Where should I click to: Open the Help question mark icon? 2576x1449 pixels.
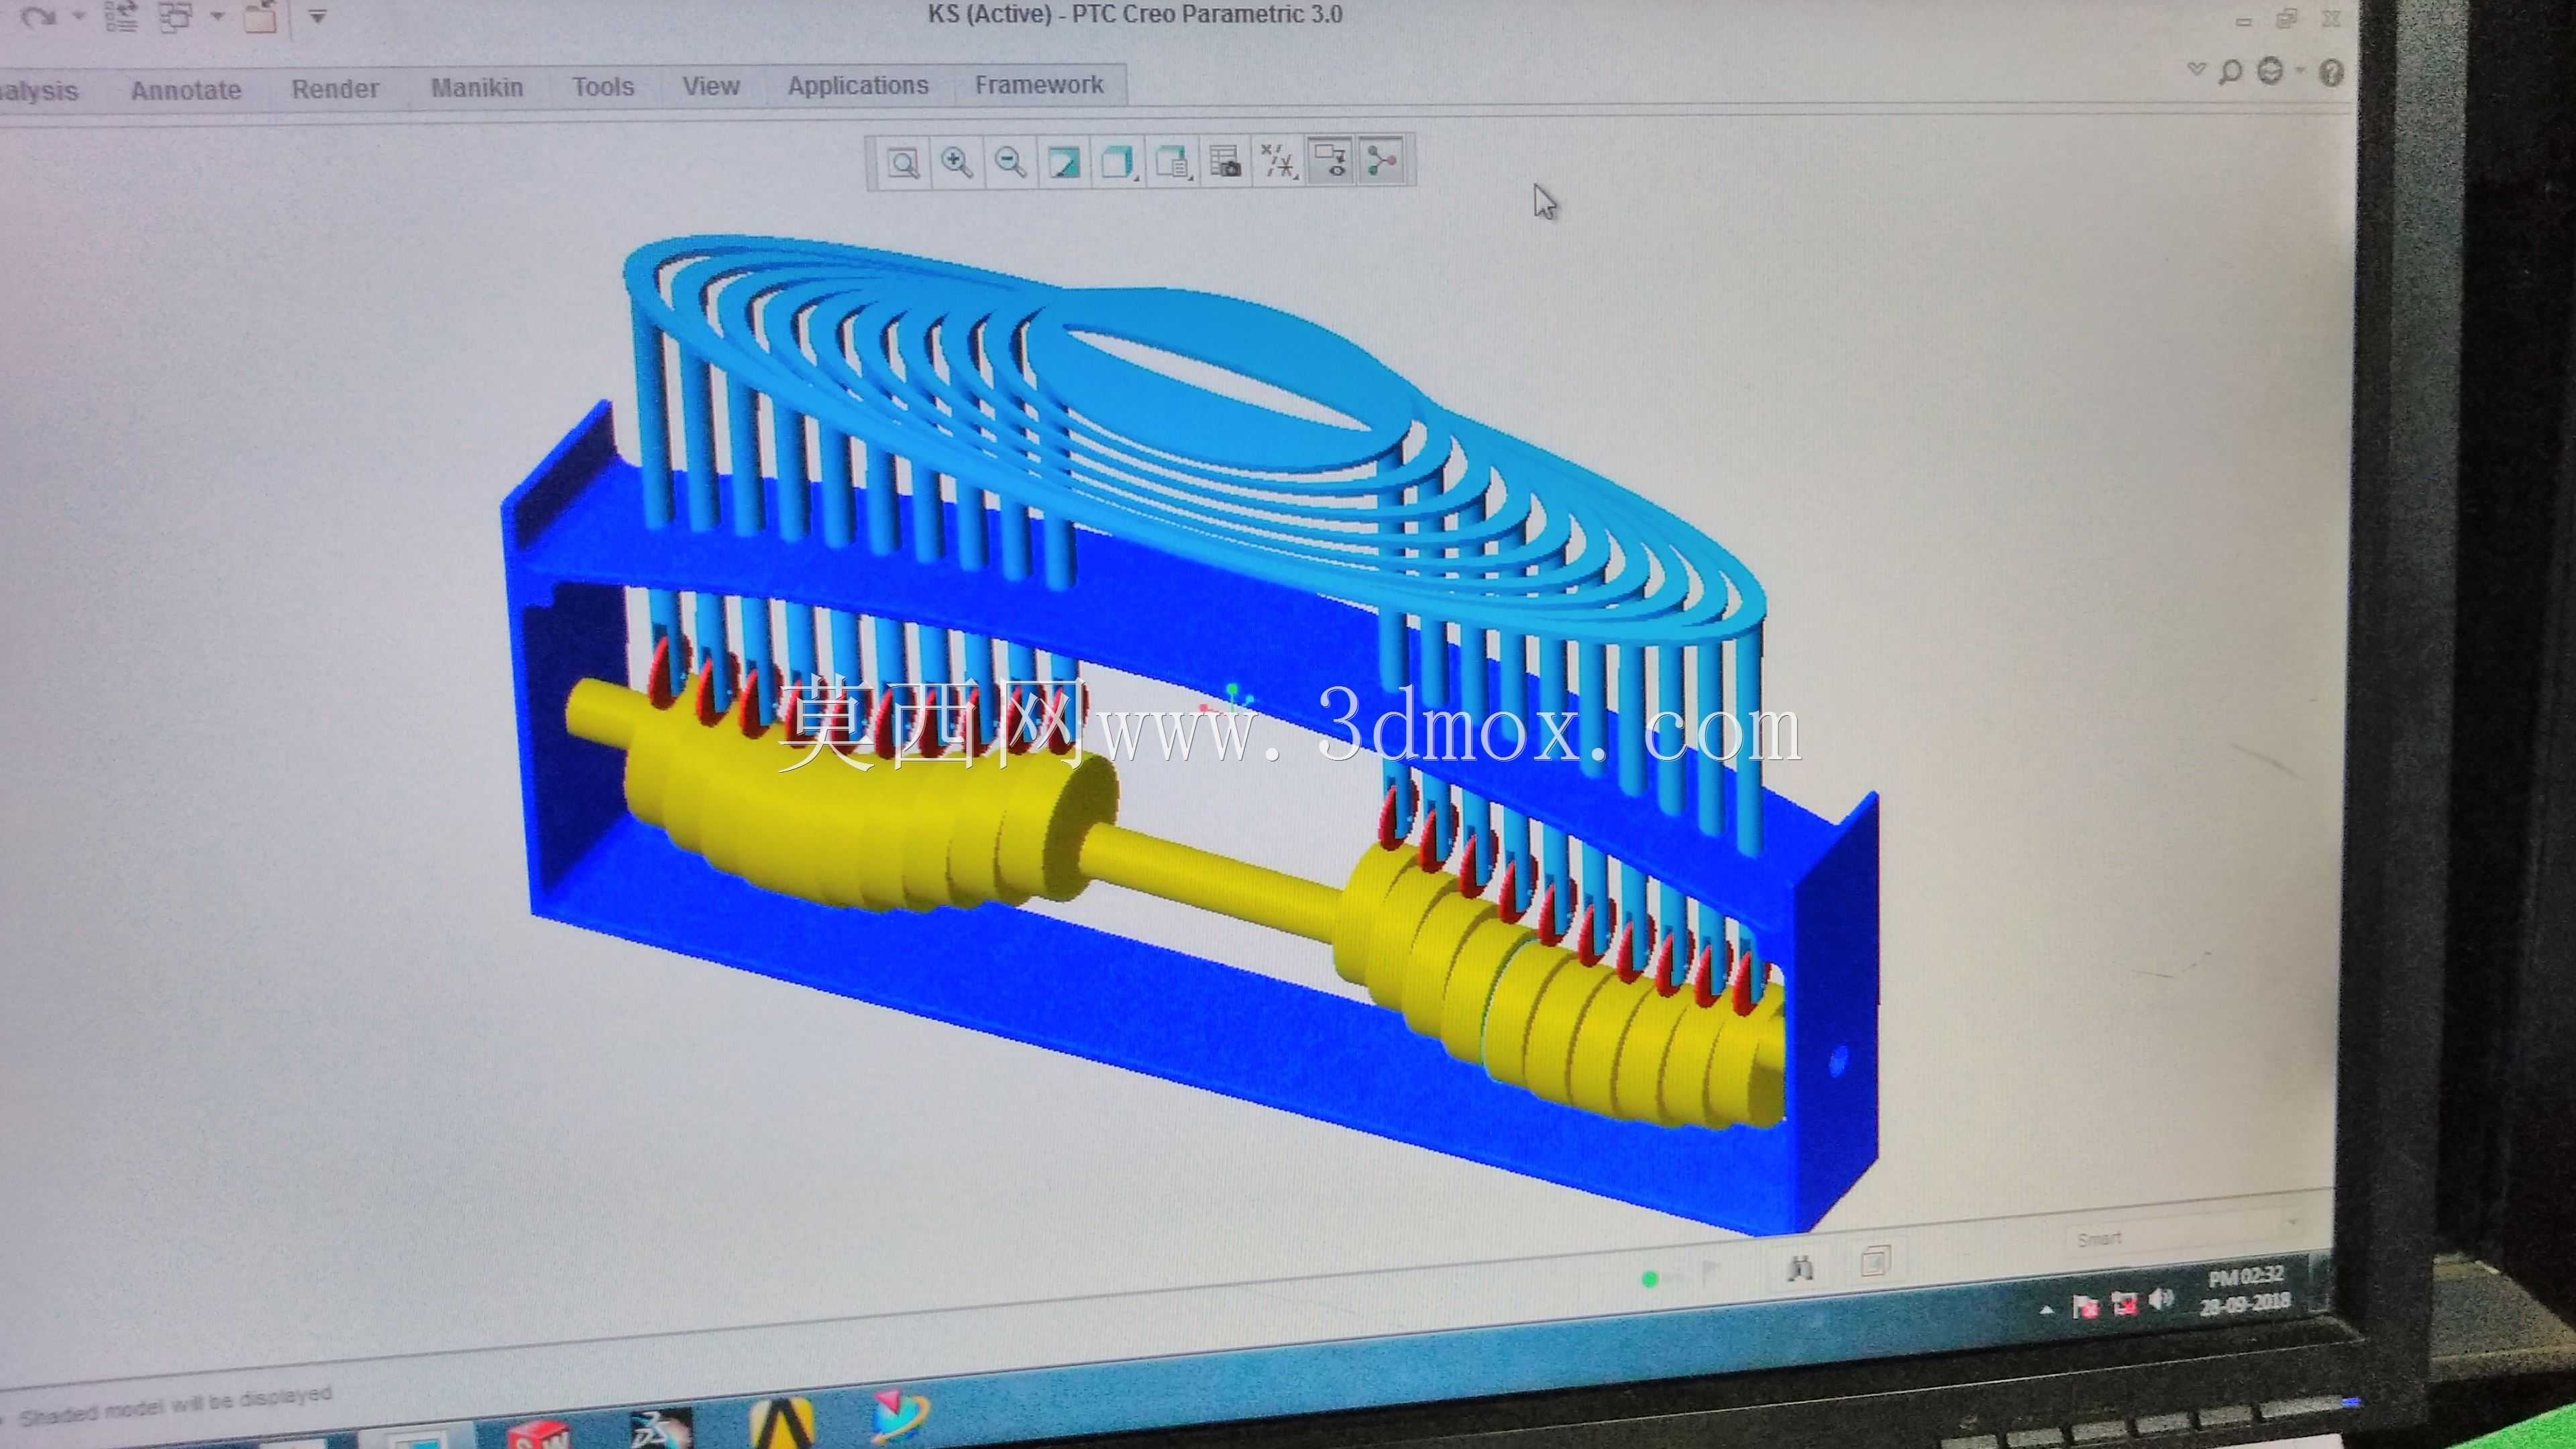(x=2332, y=72)
